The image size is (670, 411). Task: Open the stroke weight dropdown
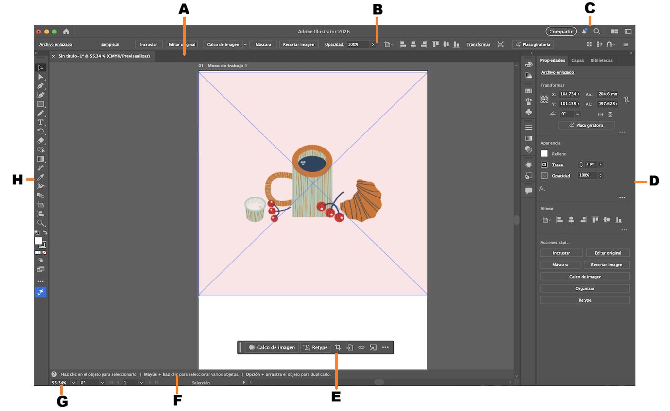600,164
